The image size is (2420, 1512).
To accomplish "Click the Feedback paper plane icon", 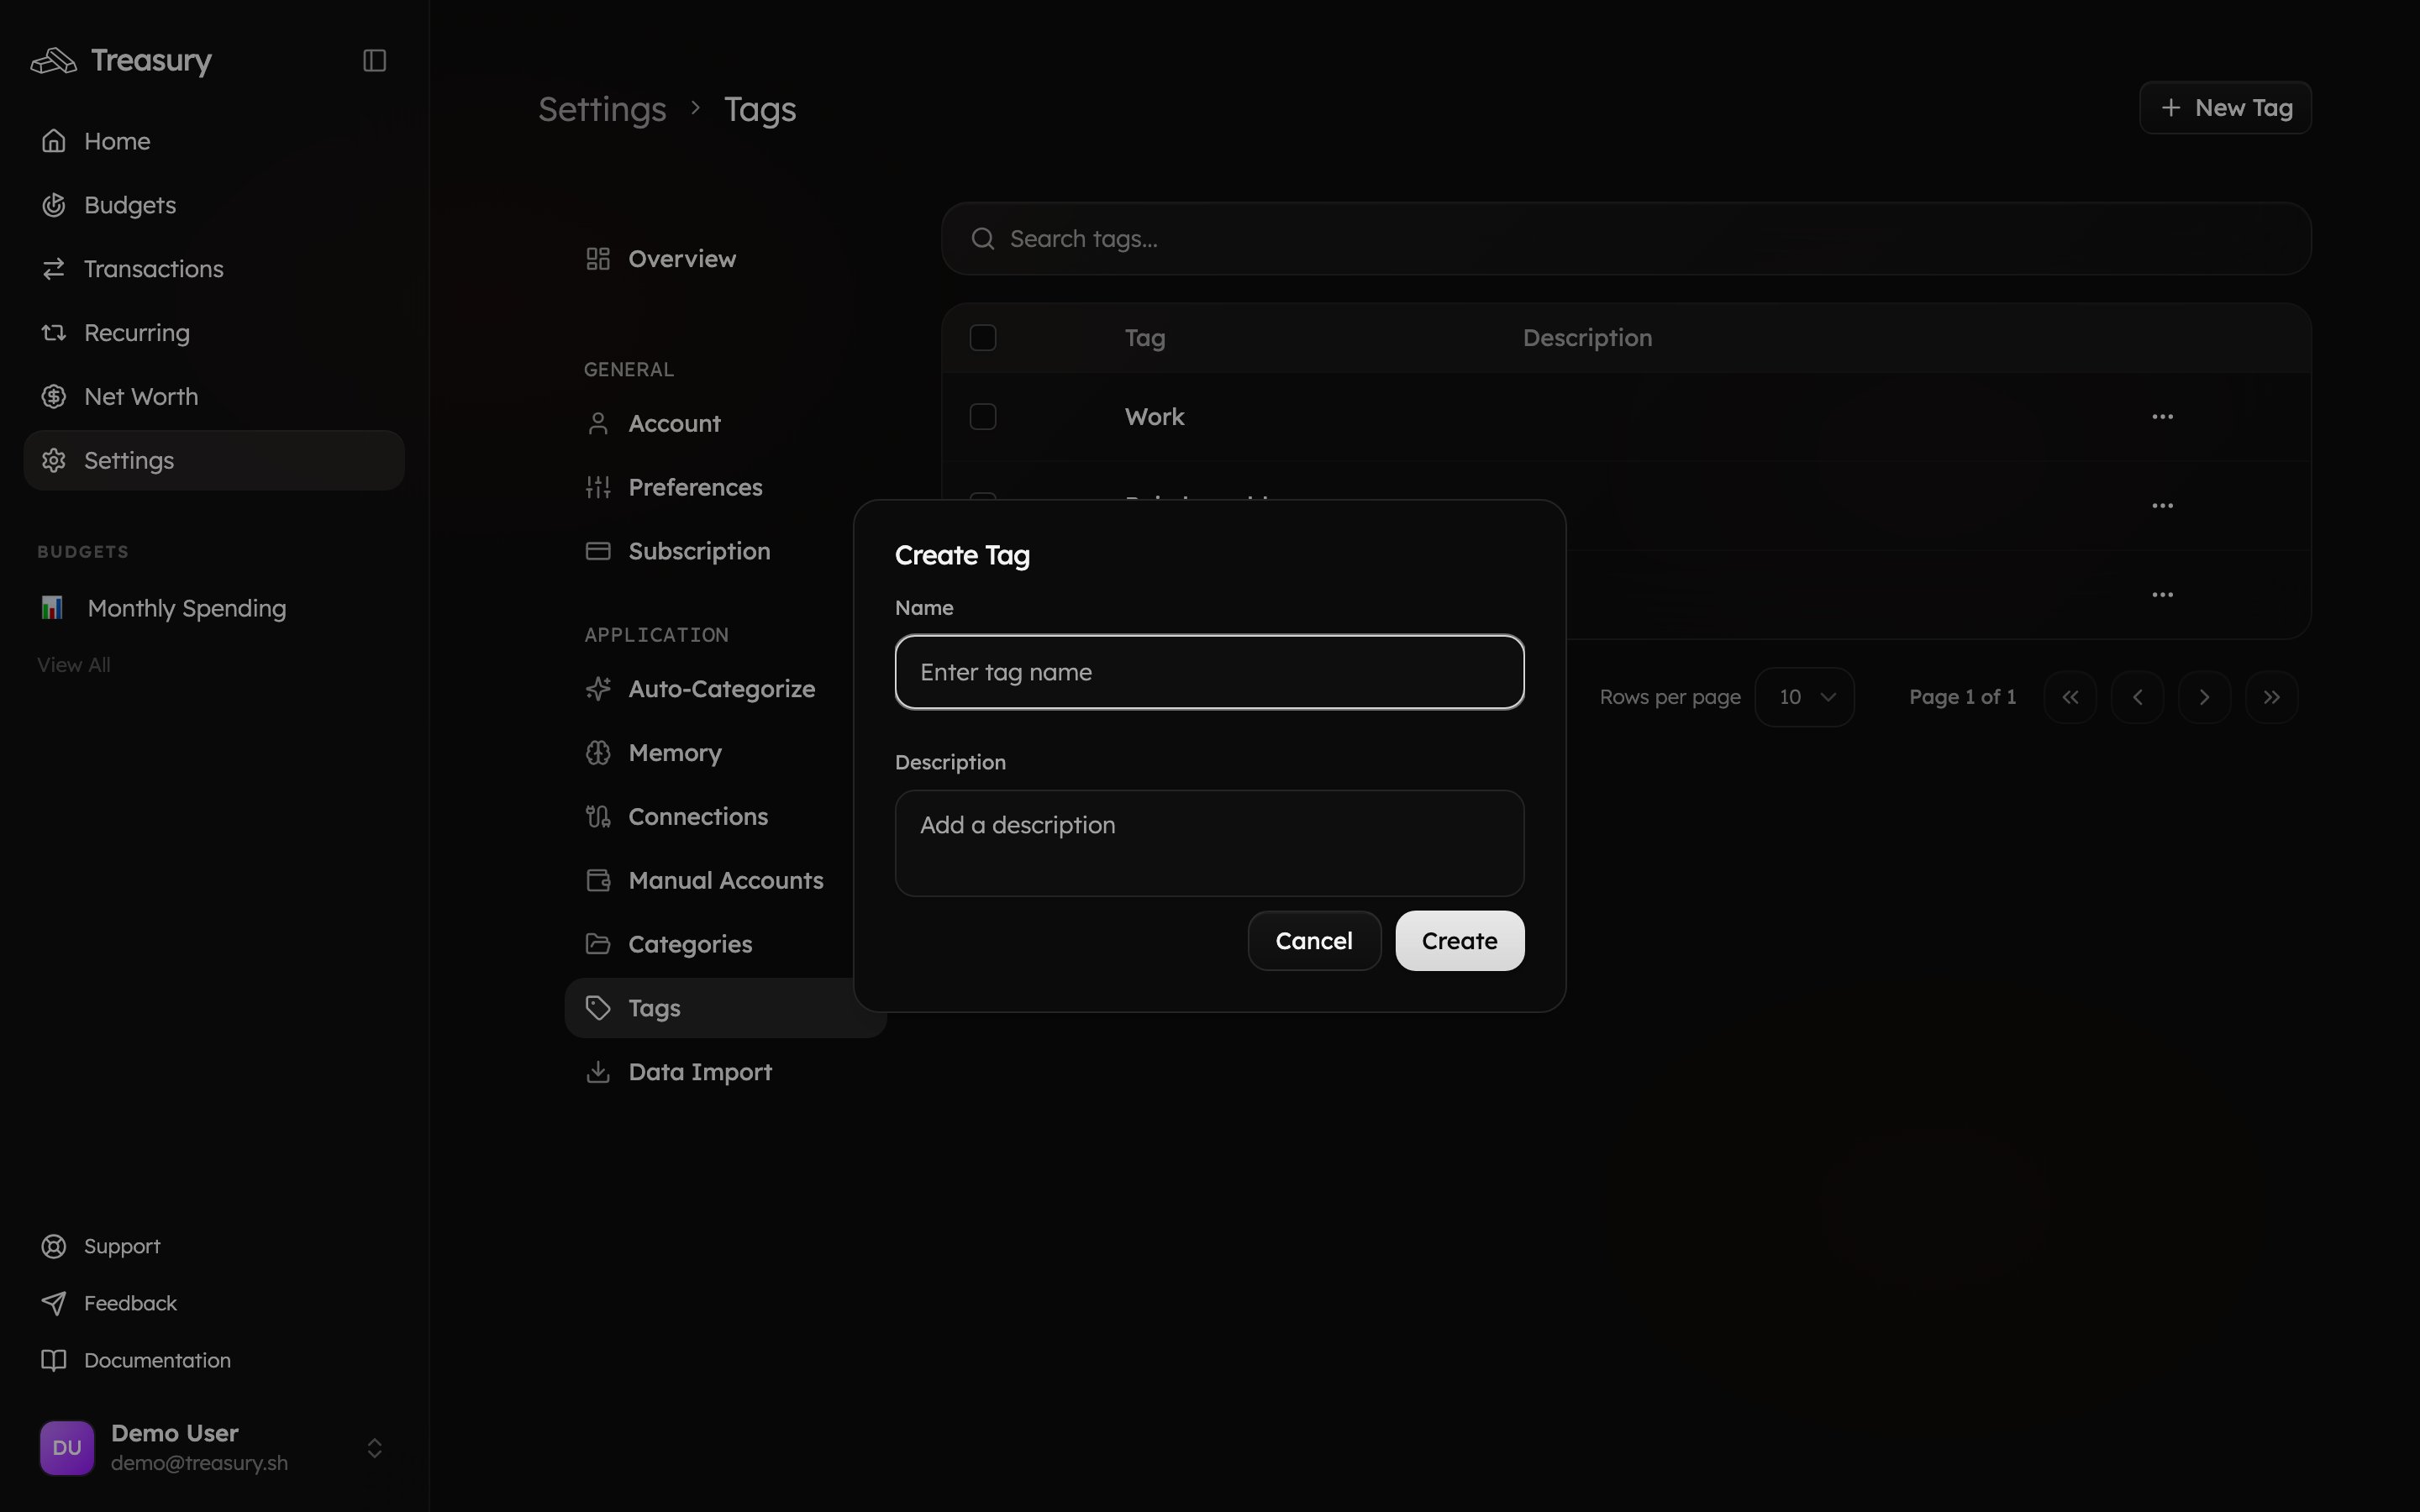I will tap(54, 1303).
